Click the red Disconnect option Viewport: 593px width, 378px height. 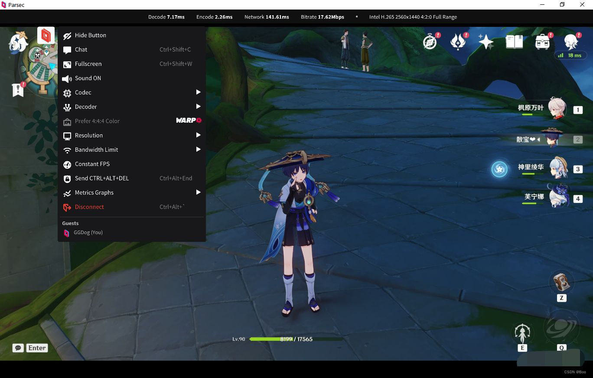[89, 207]
